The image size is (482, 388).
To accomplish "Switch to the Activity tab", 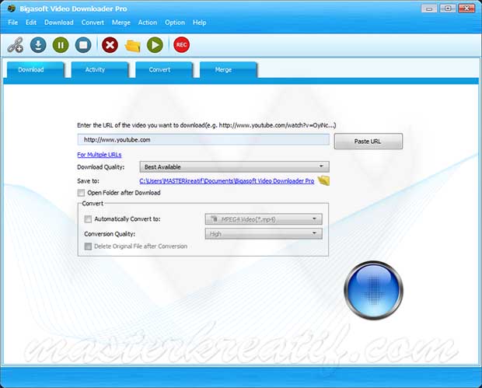I will tap(100, 70).
